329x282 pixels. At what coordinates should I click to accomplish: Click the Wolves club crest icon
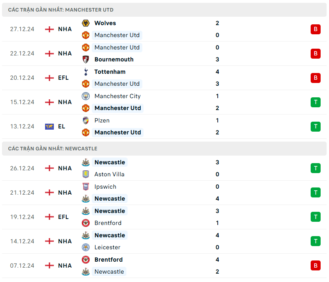(86, 23)
